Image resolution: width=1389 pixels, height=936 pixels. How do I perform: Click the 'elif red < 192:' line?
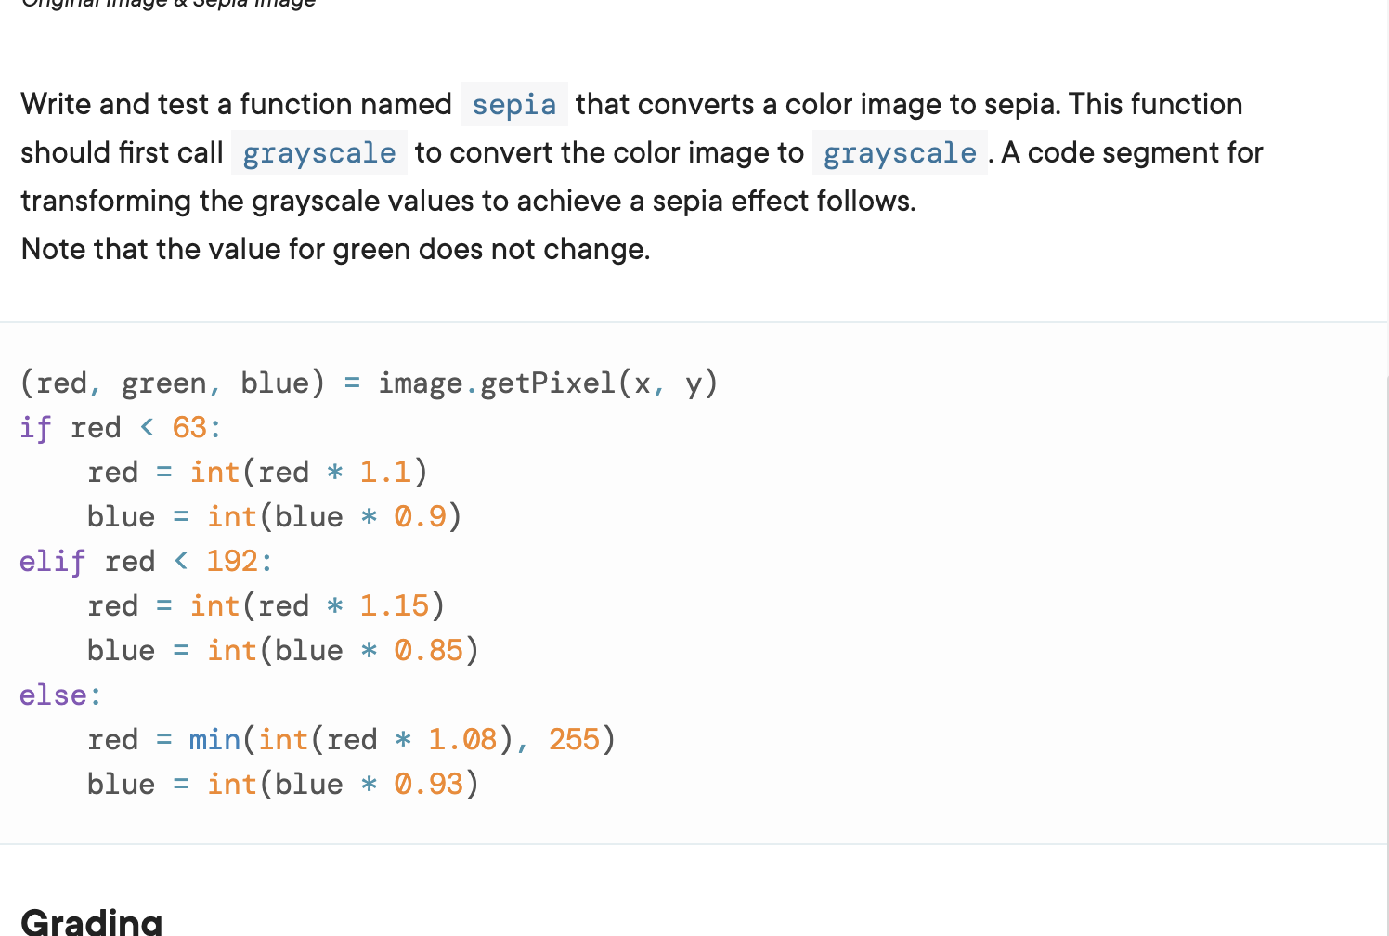[146, 561]
